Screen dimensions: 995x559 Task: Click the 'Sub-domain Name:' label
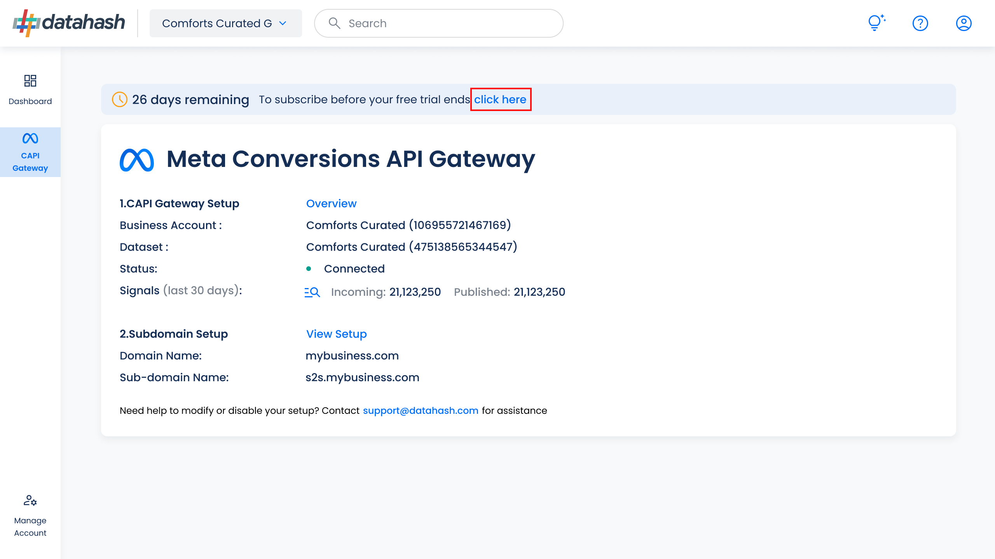tap(174, 377)
